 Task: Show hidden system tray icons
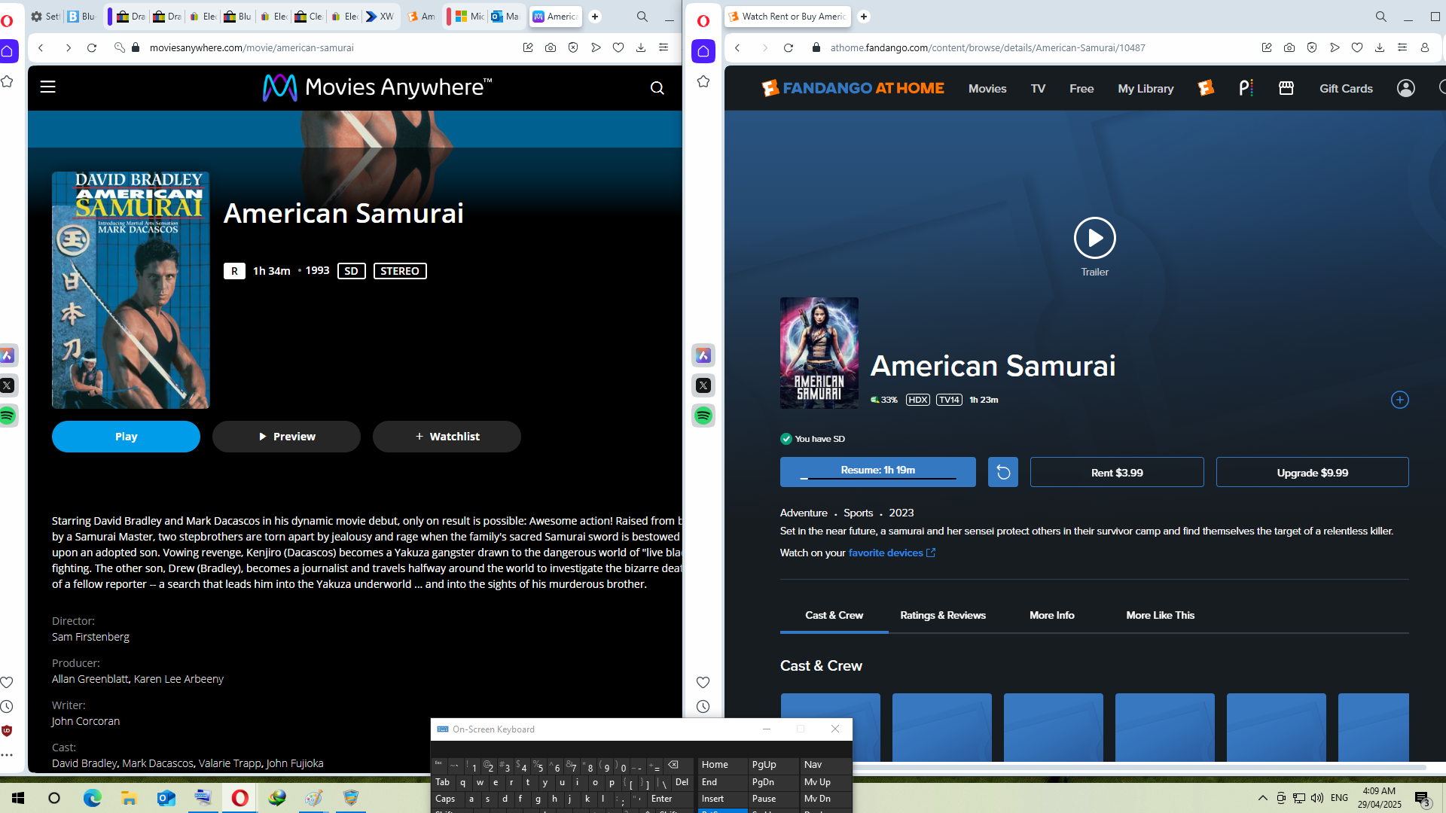(x=1262, y=798)
